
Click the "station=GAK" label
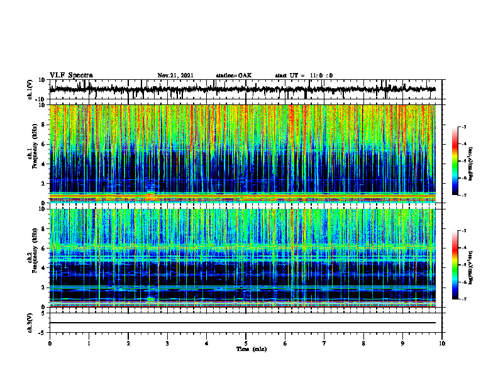point(234,75)
